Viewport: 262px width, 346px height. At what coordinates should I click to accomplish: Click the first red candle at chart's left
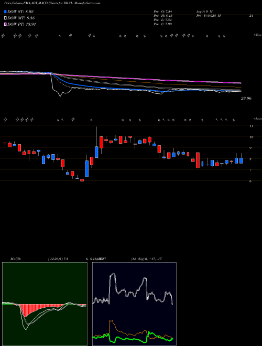tap(5, 144)
